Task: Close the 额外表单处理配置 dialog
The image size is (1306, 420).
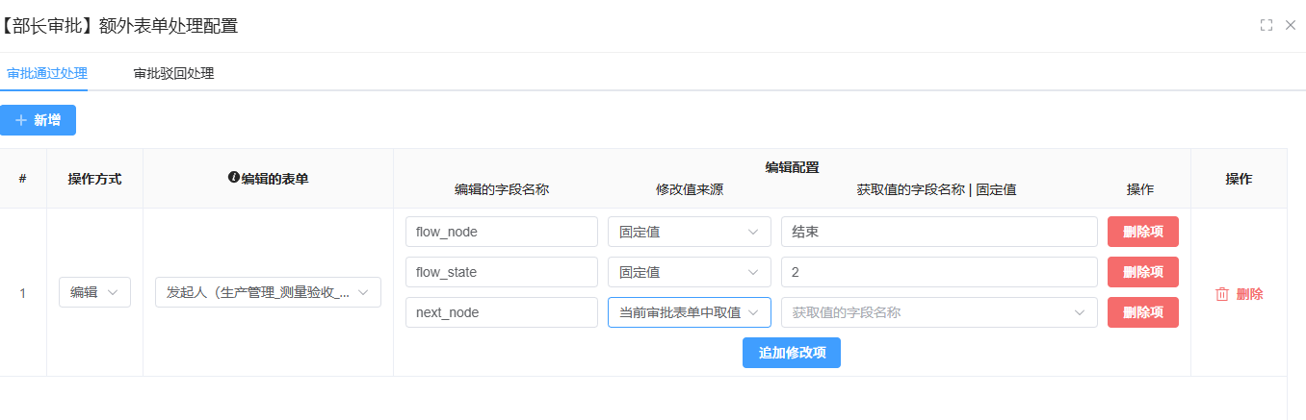Action: click(x=1291, y=25)
